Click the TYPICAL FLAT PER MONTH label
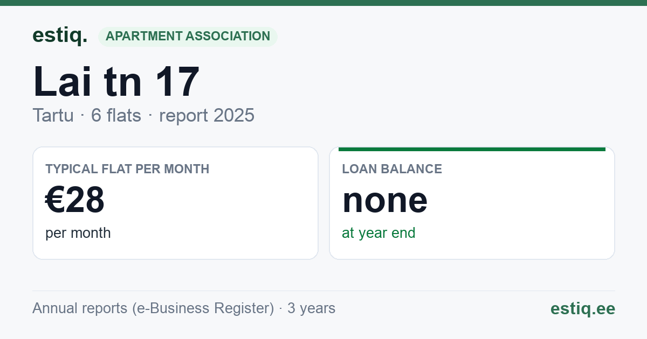This screenshot has height=339, width=647. click(x=127, y=169)
